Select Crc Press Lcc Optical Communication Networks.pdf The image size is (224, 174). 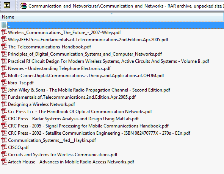click(80, 112)
